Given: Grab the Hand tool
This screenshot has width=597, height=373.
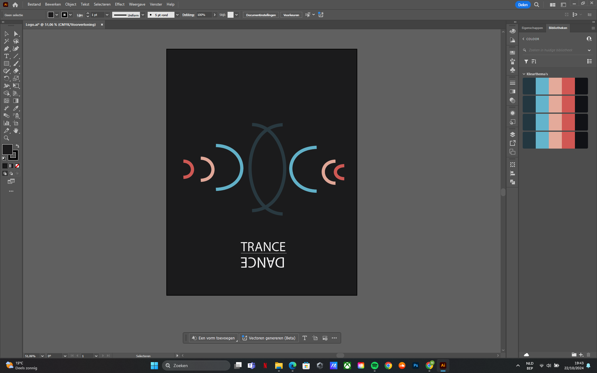Looking at the screenshot, I should [16, 131].
